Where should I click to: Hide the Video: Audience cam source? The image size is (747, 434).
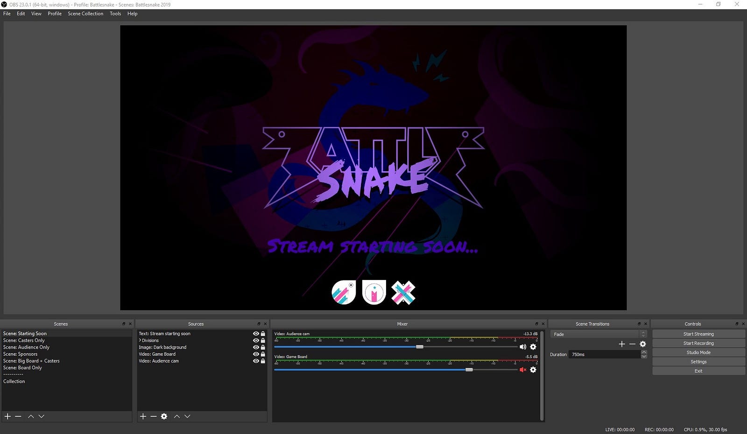[256, 361]
